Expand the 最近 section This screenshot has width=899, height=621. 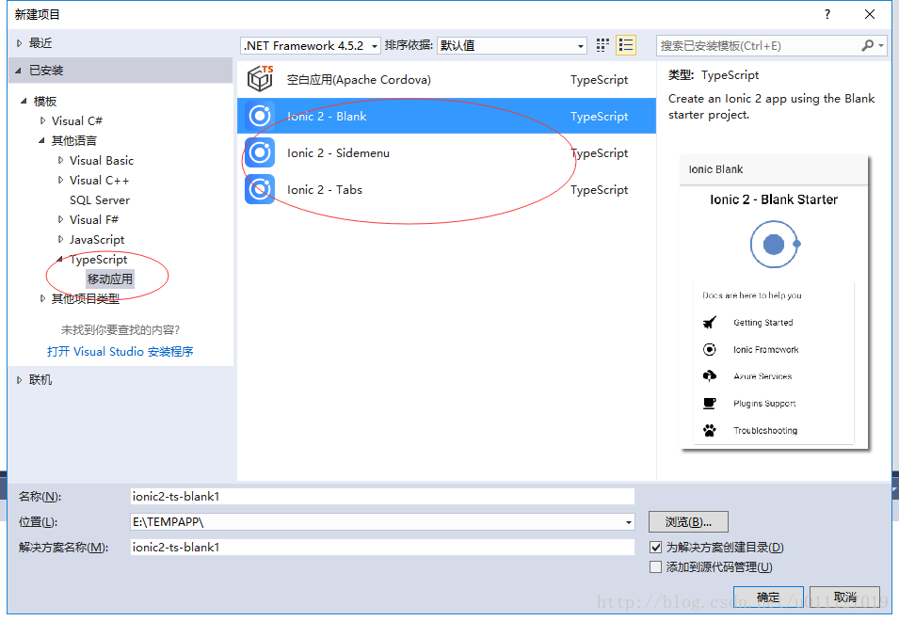point(19,43)
